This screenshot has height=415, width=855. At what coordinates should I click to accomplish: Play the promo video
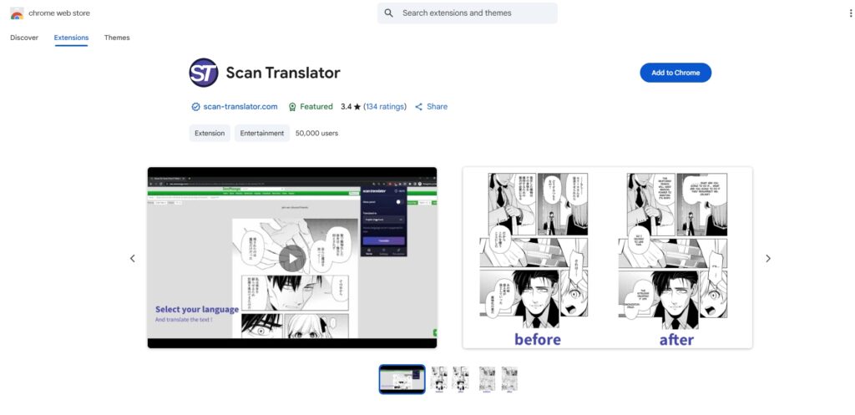[x=292, y=259]
